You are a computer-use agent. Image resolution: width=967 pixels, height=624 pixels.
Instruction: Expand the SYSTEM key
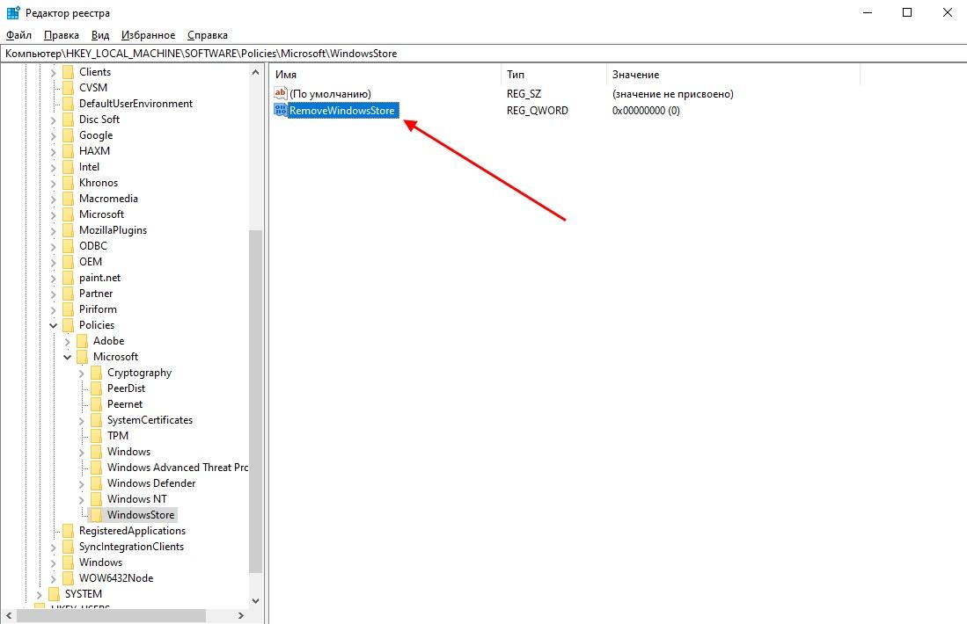tap(39, 594)
